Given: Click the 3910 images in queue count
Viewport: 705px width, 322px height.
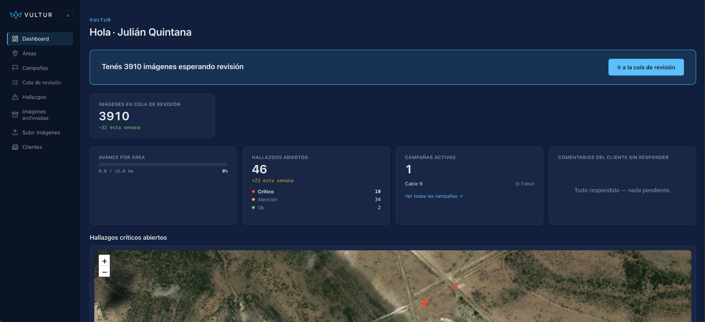Looking at the screenshot, I should 114,116.
